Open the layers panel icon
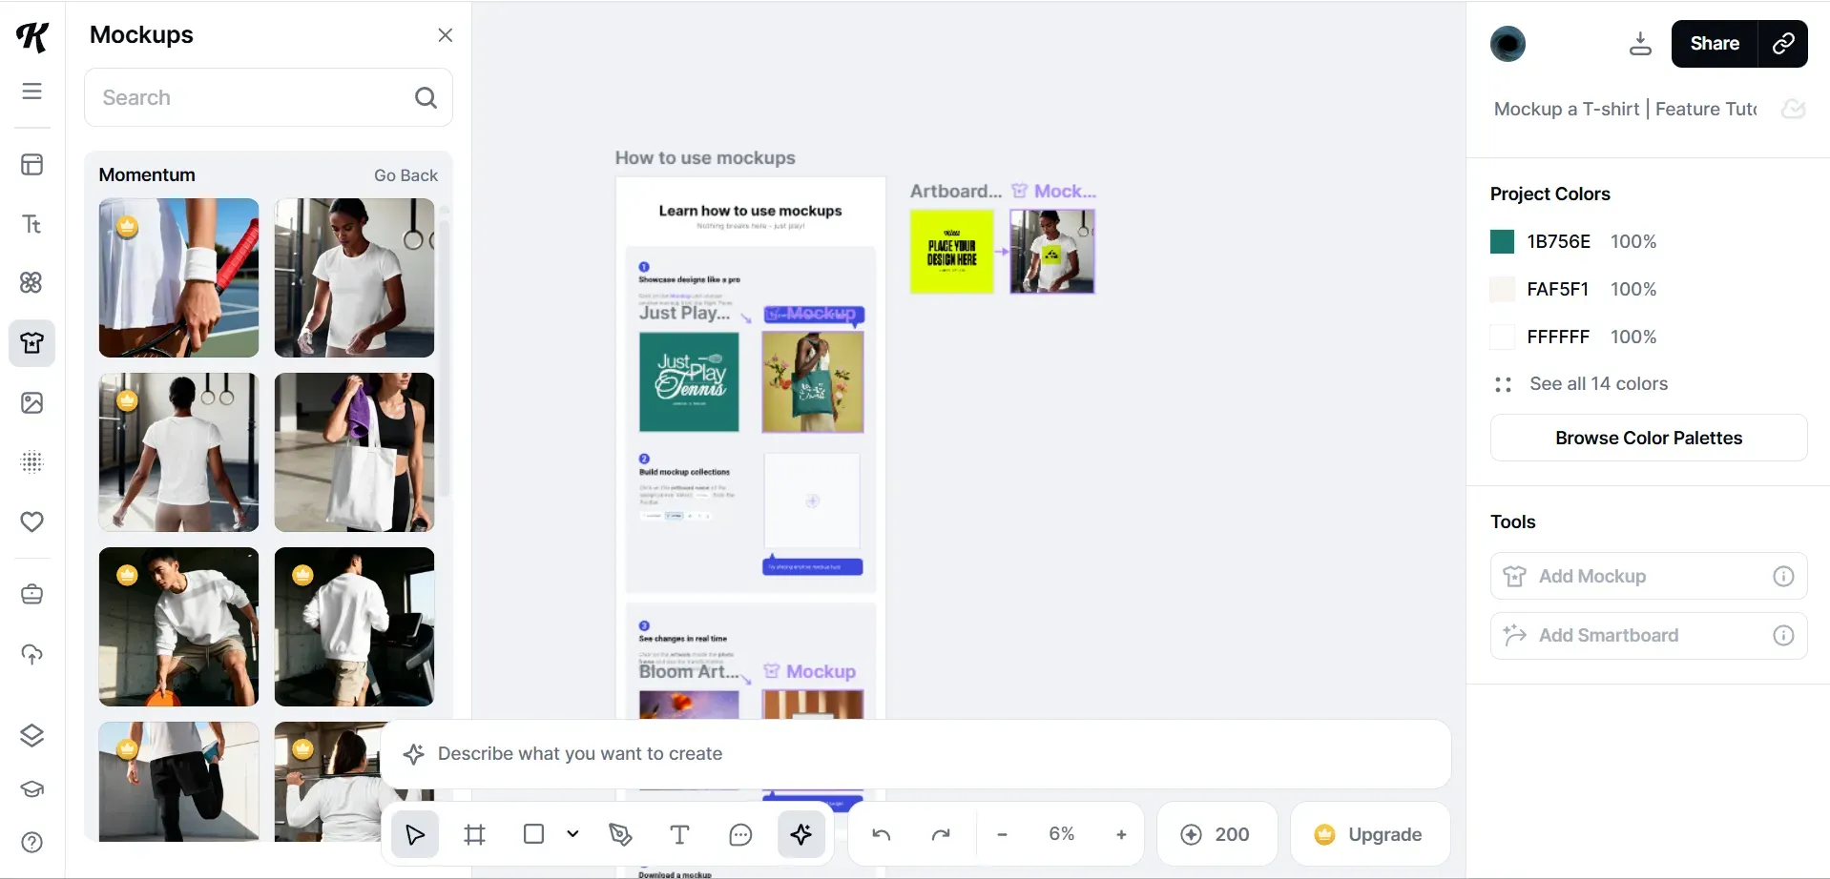 [x=32, y=735]
